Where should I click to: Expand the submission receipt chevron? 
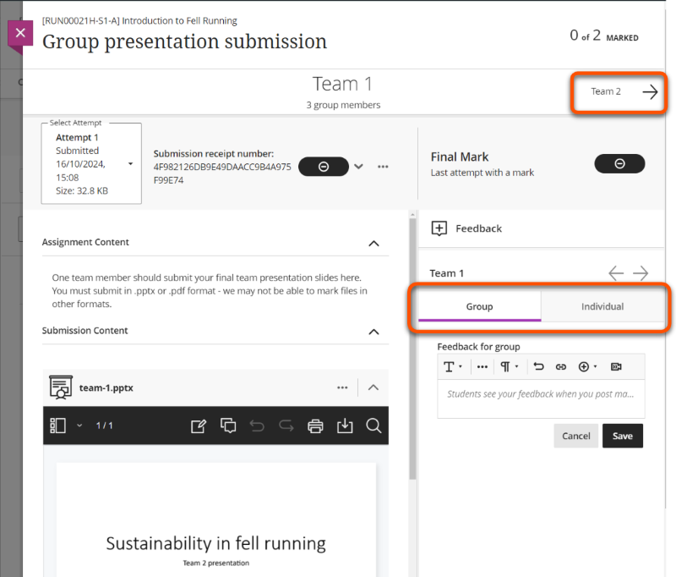click(x=359, y=167)
